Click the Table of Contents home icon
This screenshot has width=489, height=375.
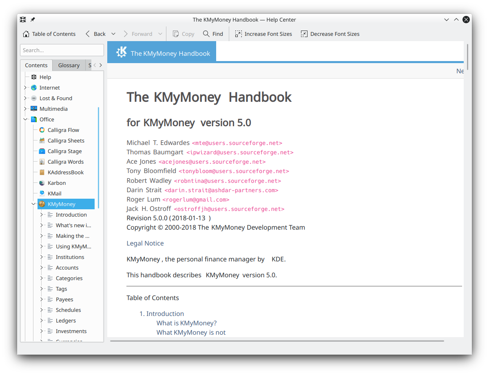26,34
